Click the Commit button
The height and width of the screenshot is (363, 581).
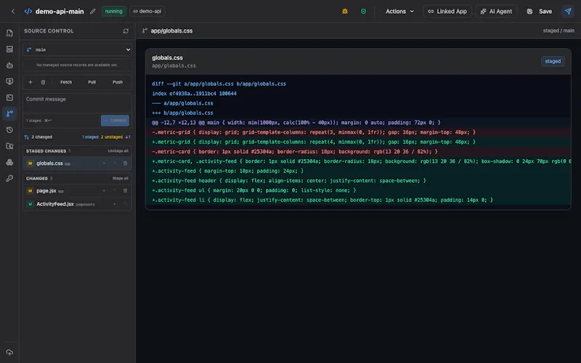click(115, 121)
